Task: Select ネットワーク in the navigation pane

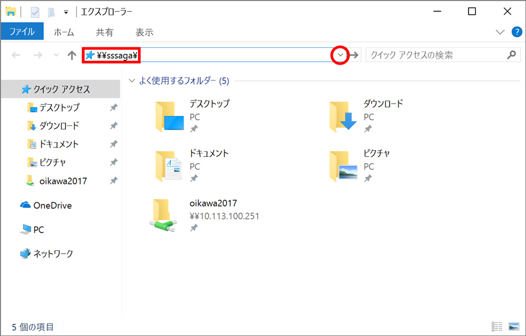Action: click(53, 253)
